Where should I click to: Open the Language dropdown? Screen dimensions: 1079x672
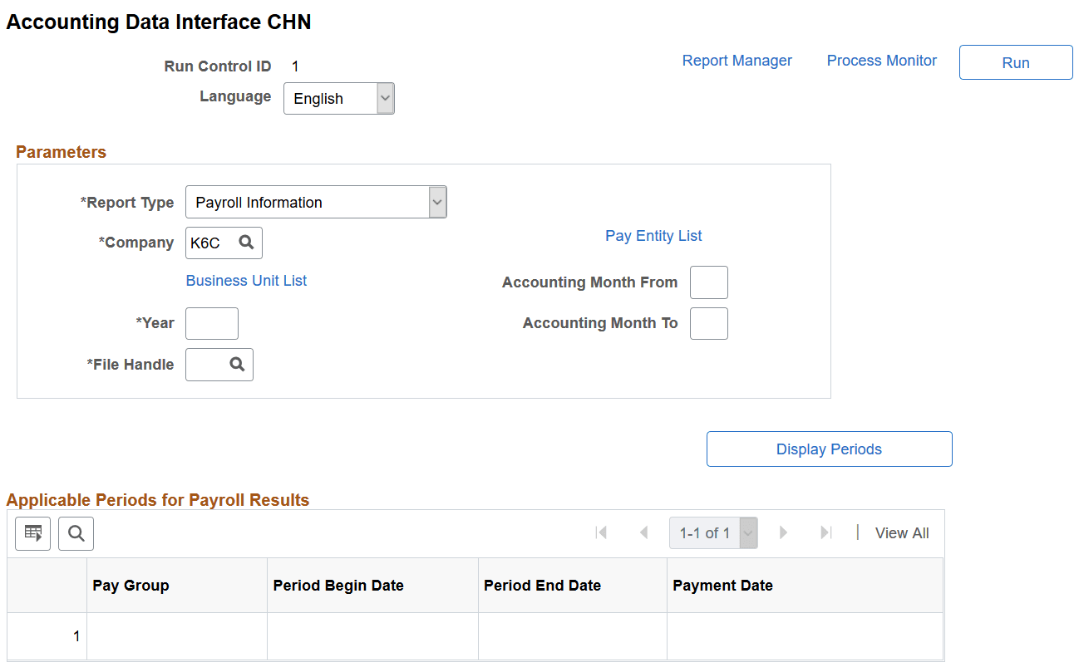coord(384,98)
